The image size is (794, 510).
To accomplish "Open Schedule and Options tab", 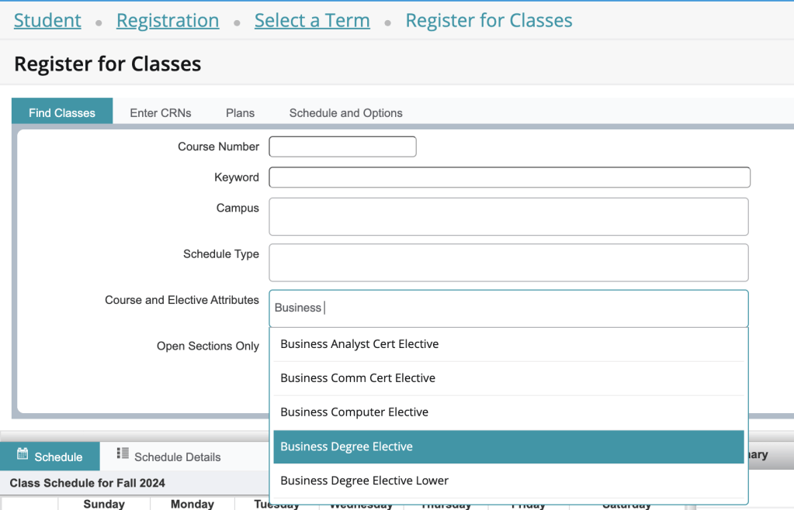I will coord(345,112).
